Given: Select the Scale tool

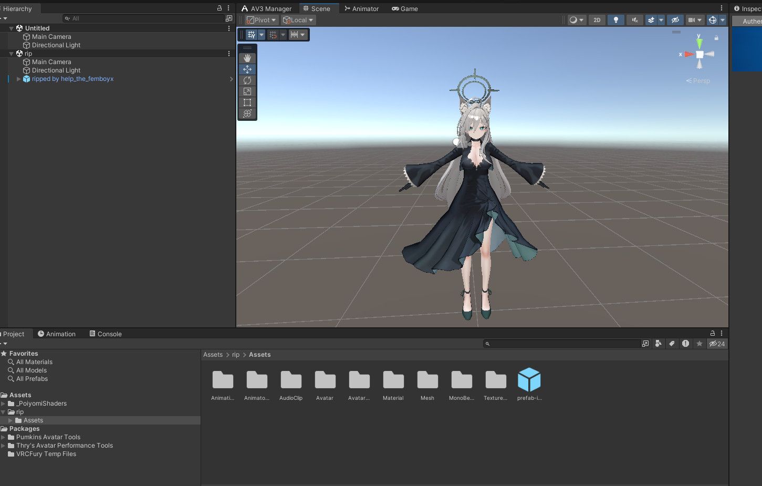Looking at the screenshot, I should 247,91.
